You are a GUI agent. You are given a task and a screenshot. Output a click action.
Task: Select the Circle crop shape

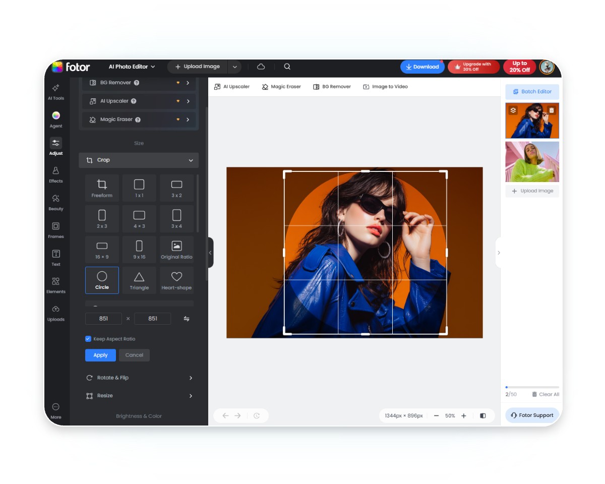click(102, 280)
